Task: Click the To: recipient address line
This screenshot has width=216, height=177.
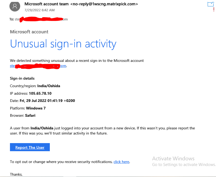Action: pyautogui.click(x=39, y=19)
